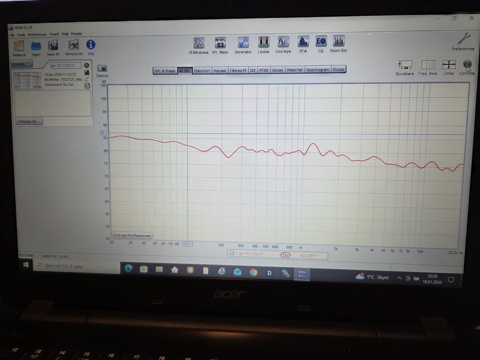Switch to the SPL & Phase graph
The width and height of the screenshot is (480, 360).
165,71
